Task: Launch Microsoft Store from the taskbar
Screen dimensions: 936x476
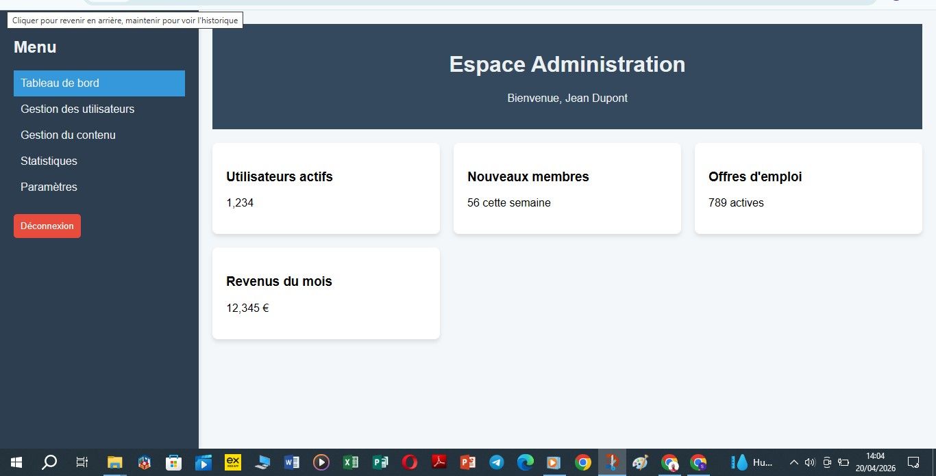Action: point(173,462)
